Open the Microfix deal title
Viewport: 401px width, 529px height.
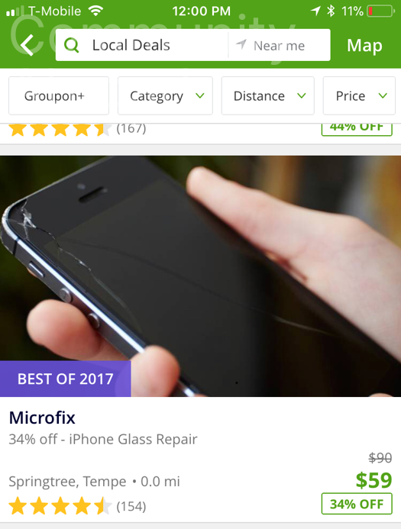[42, 418]
